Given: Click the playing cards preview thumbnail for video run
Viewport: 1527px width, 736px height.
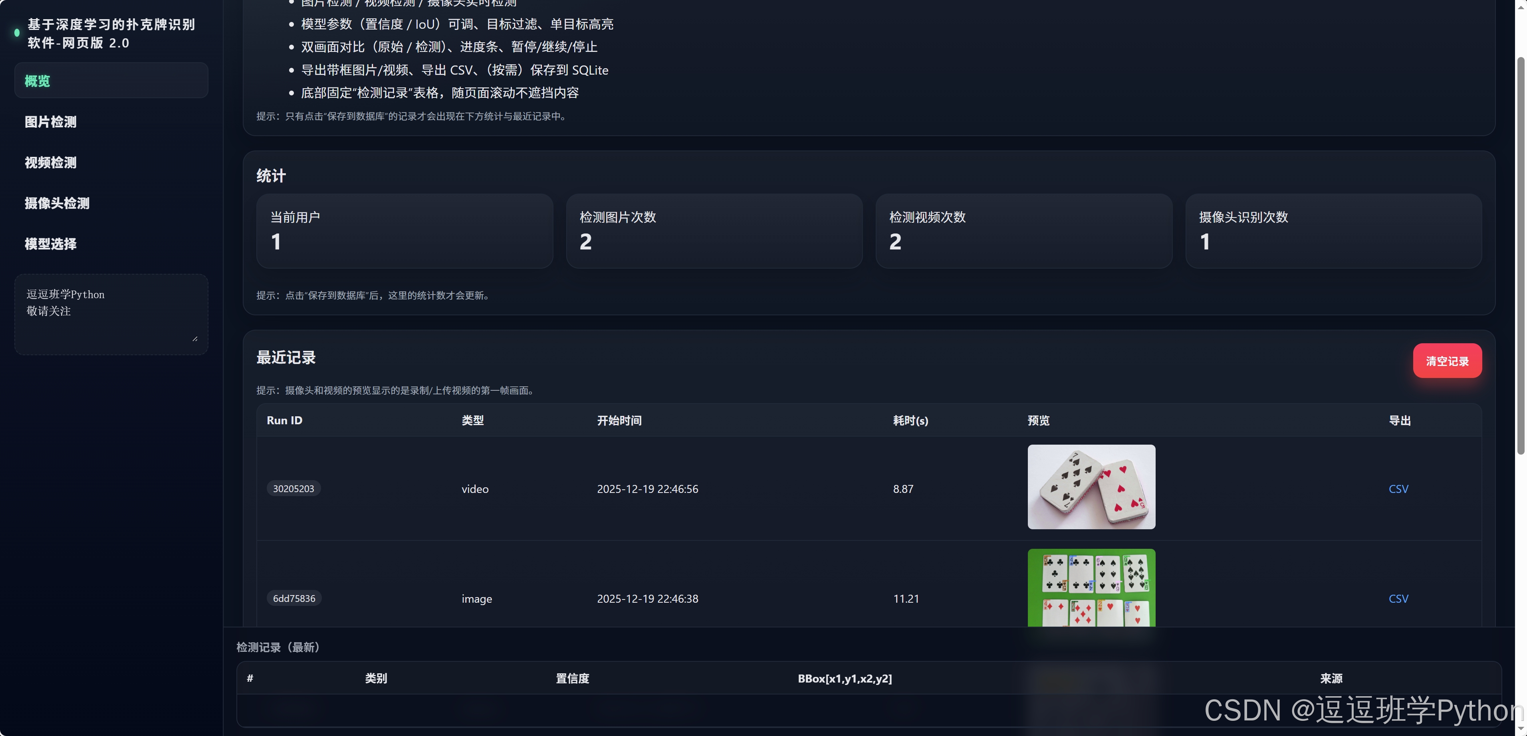Looking at the screenshot, I should 1091,487.
